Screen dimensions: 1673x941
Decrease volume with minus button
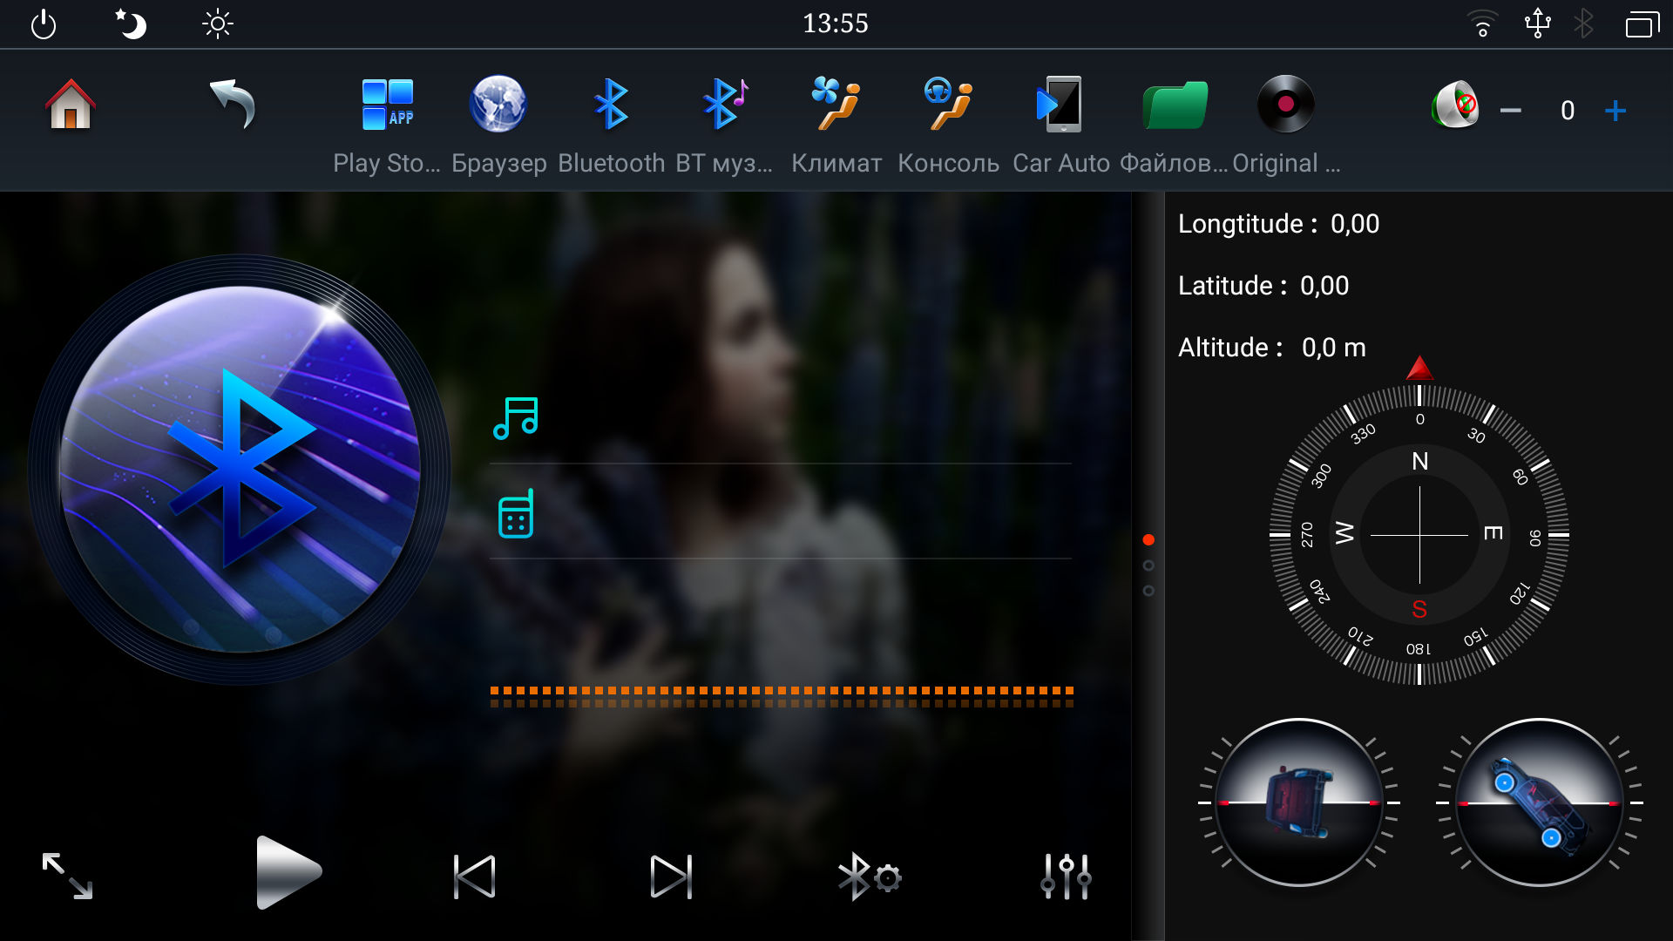[1511, 111]
